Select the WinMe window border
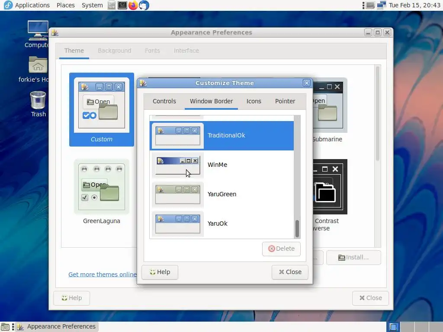 [x=222, y=165]
